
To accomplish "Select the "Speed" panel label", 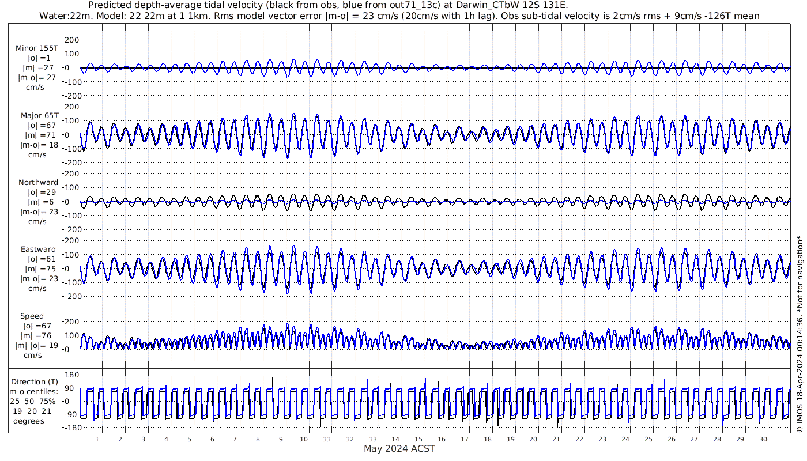I will pyautogui.click(x=32, y=316).
